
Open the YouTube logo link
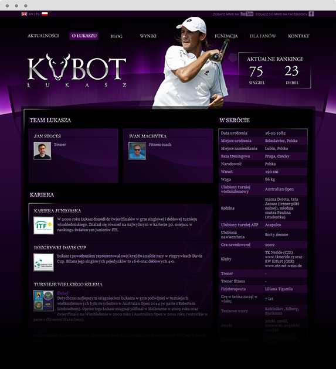(247, 14)
